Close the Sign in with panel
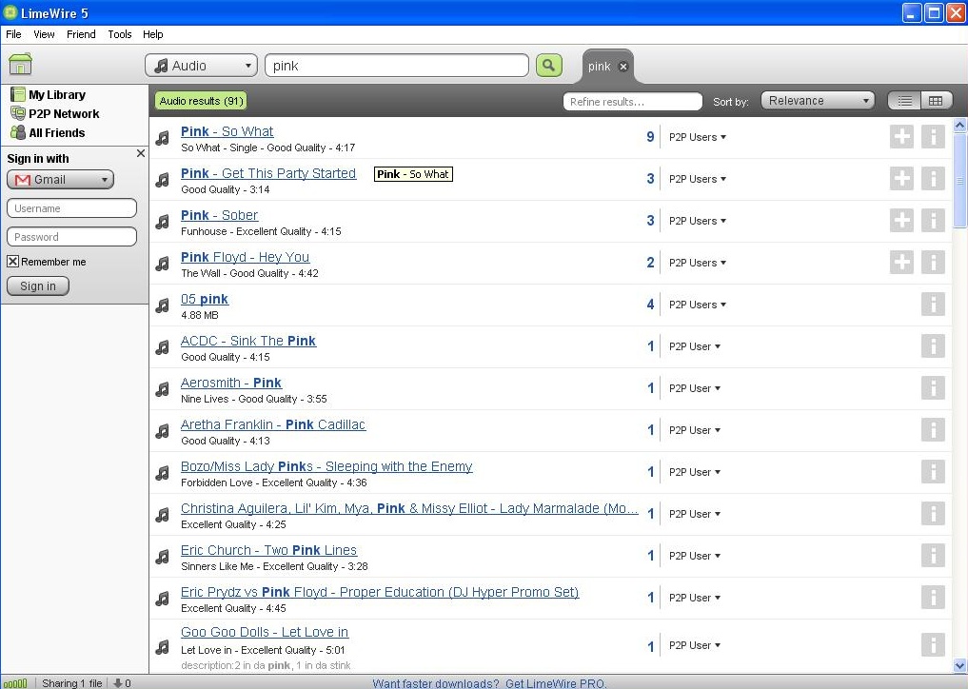The width and height of the screenshot is (968, 689). (141, 153)
